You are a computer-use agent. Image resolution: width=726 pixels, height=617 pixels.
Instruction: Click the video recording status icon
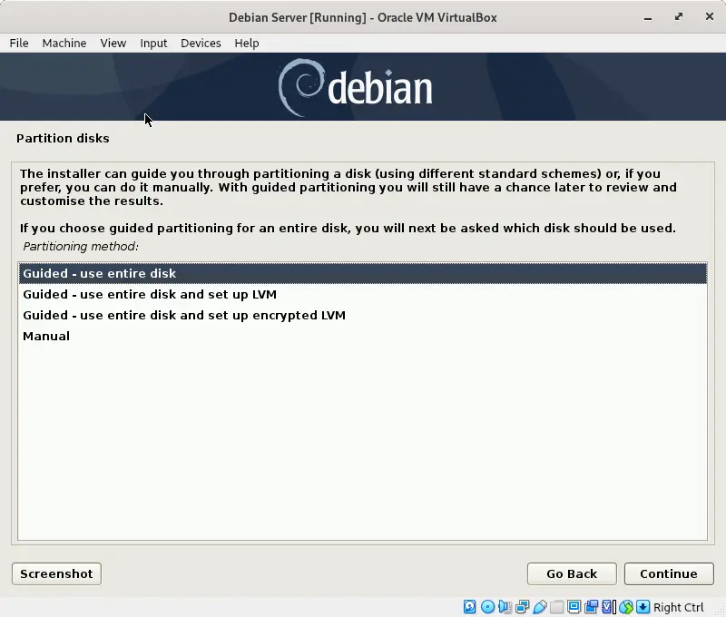tap(592, 607)
